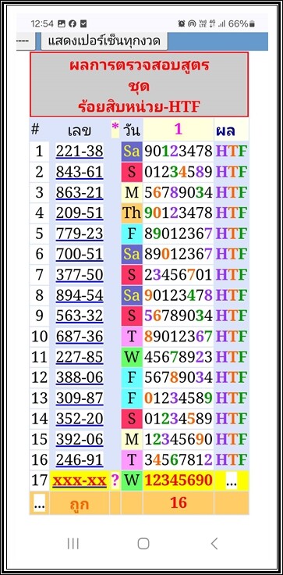Open the 843-61 number link
The image size is (283, 575).
click(x=80, y=172)
